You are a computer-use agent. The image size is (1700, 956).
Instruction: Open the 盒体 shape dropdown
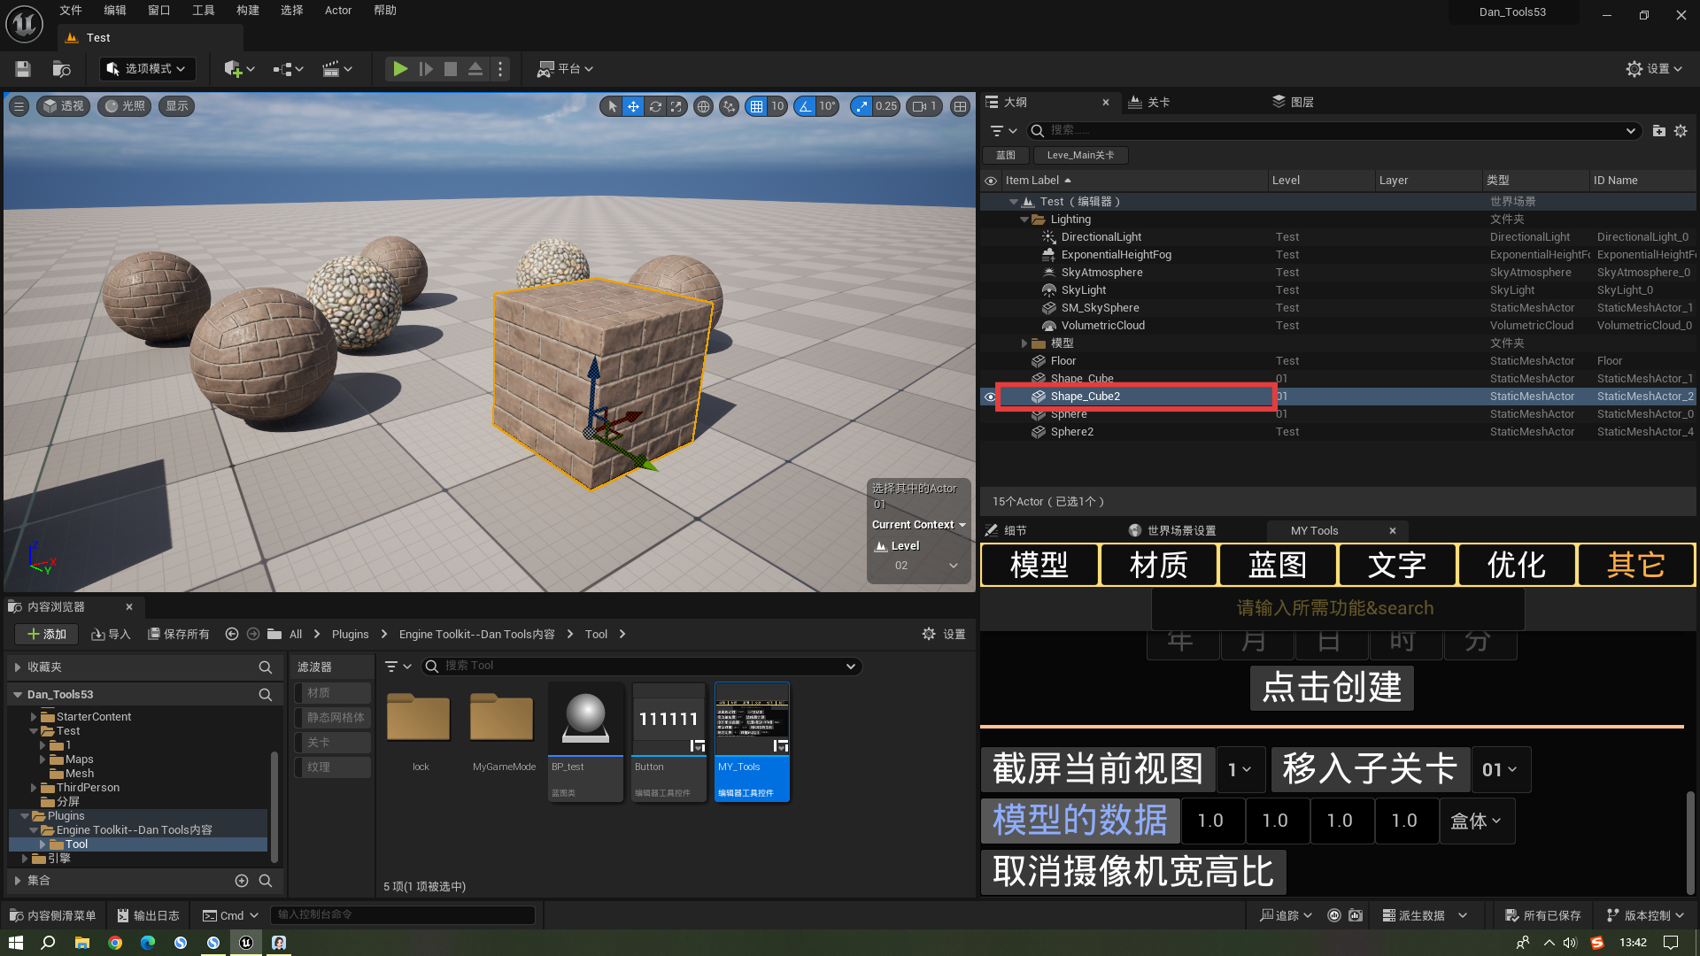pyautogui.click(x=1477, y=821)
